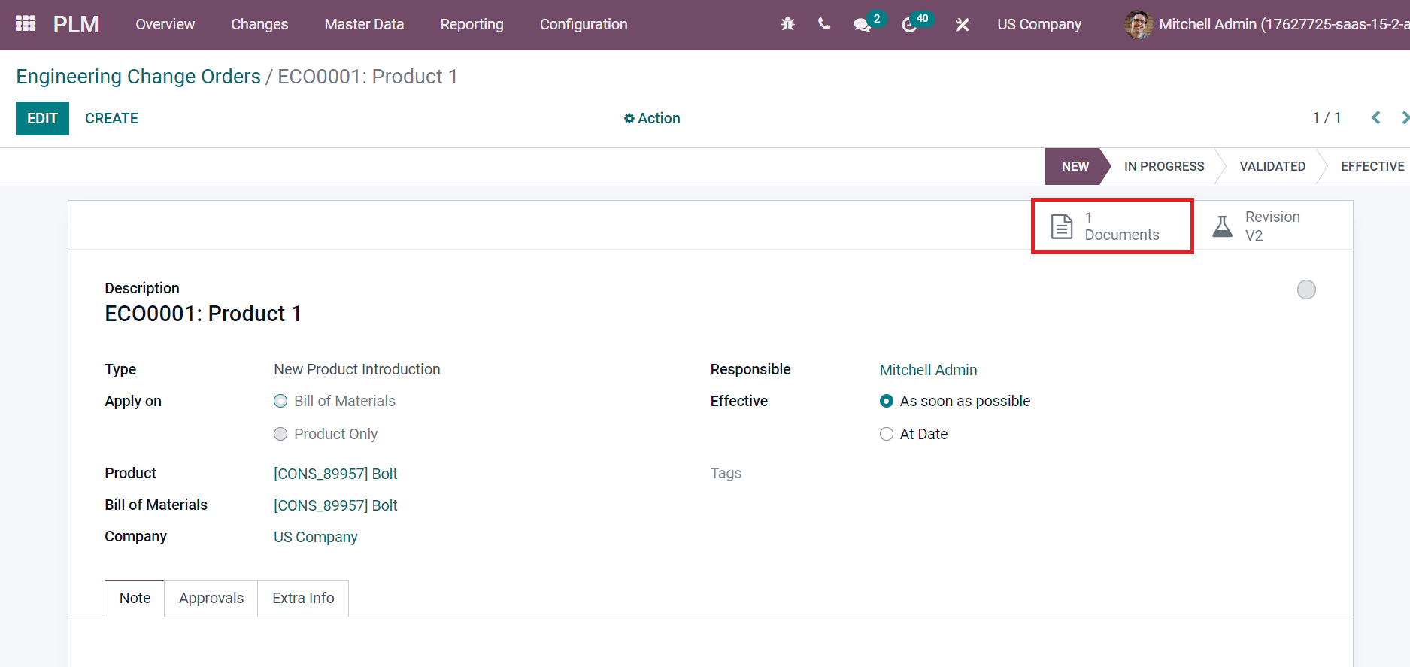The height and width of the screenshot is (667, 1410).
Task: Open activities clock icon with 40 badge
Action: pos(909,25)
